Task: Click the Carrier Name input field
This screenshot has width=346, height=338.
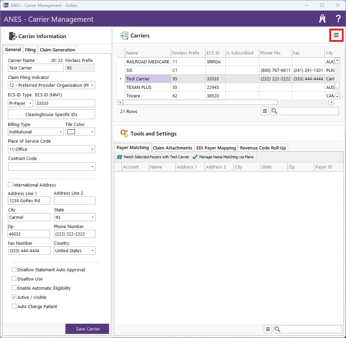Action: click(x=35, y=68)
